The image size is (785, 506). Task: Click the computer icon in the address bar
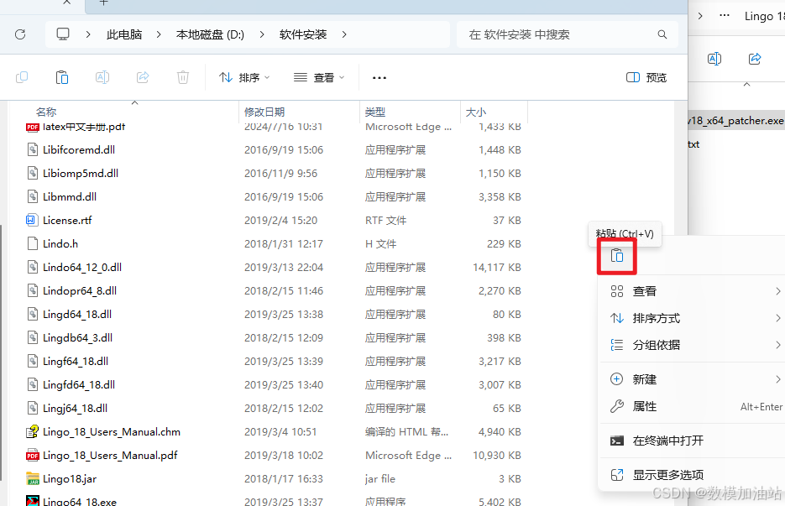tap(63, 34)
